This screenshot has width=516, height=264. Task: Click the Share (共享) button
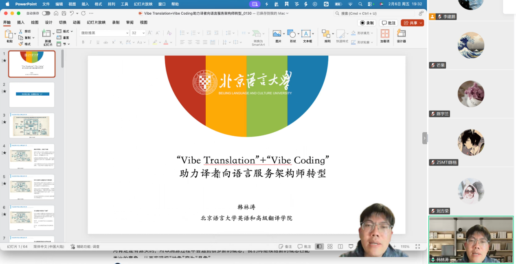point(412,23)
